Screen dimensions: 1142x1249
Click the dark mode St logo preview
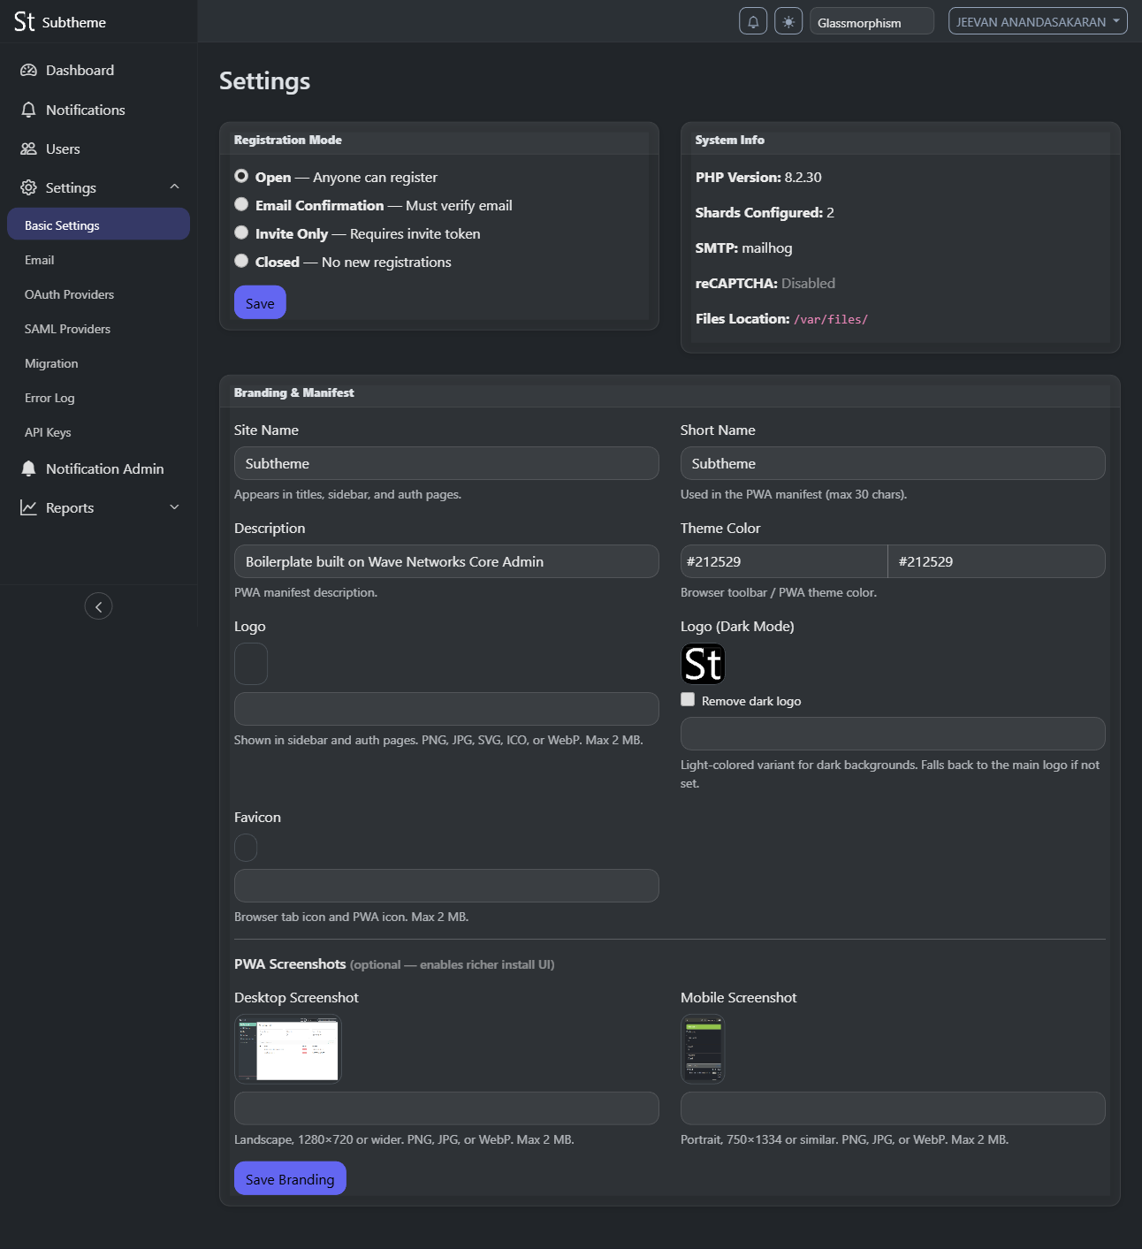pos(704,664)
